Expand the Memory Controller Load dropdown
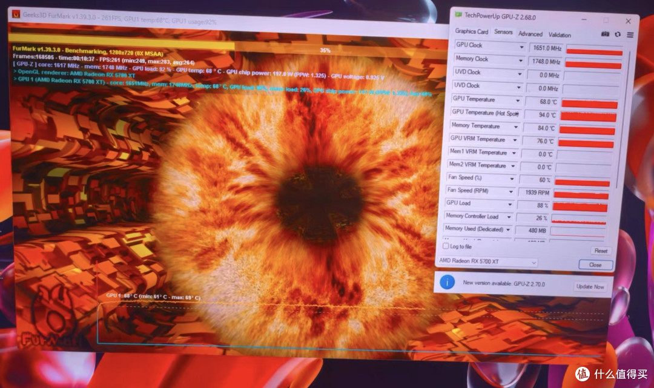 [x=509, y=217]
